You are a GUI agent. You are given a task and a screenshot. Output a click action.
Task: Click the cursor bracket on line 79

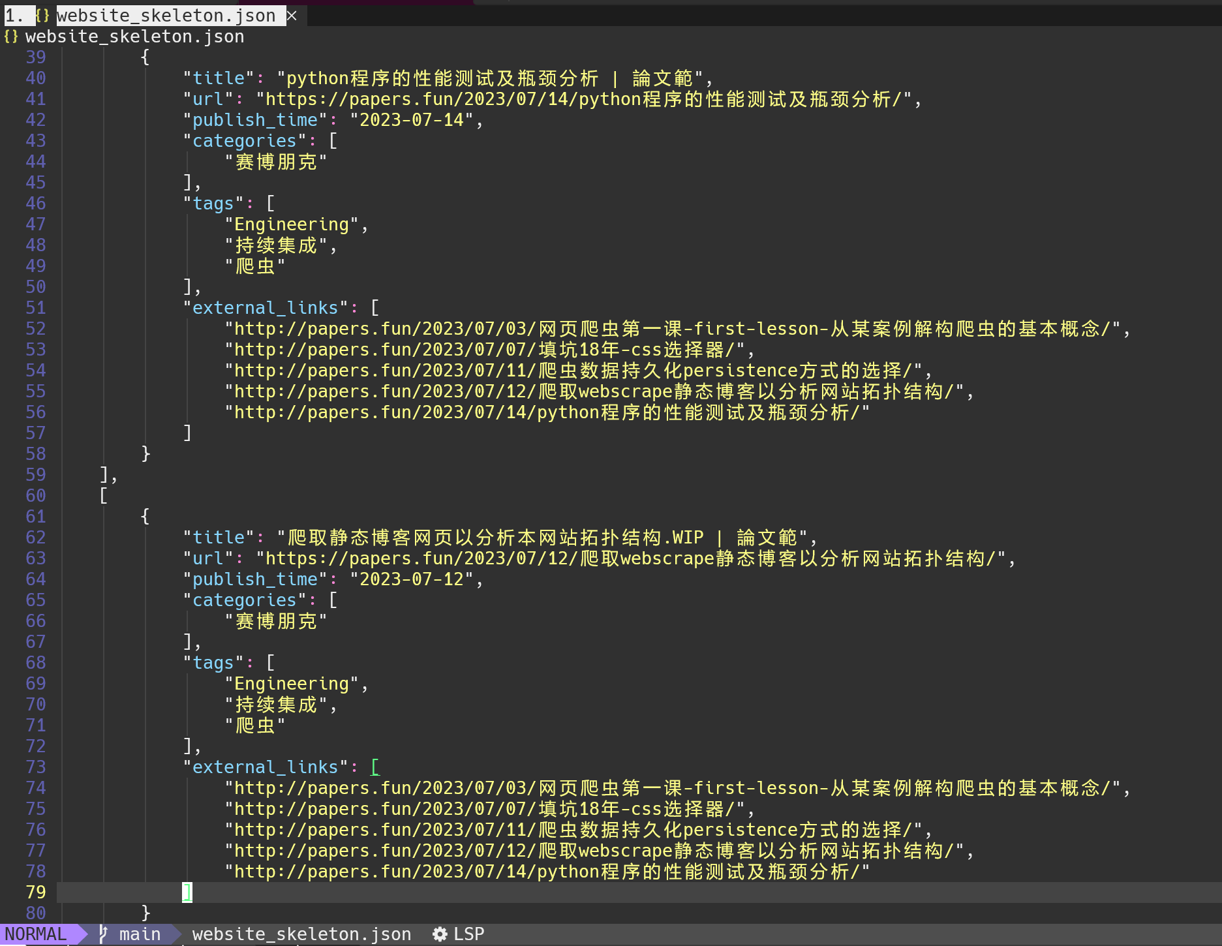tap(187, 893)
